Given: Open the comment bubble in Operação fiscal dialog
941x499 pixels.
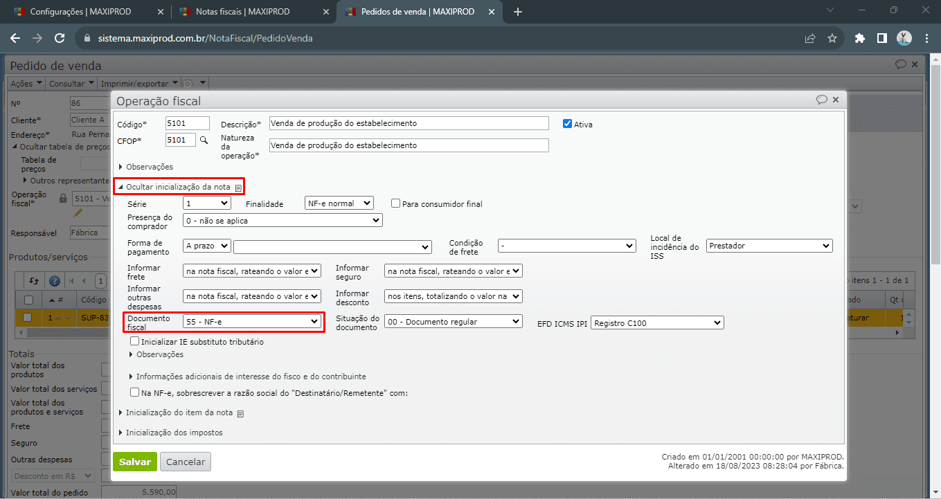Looking at the screenshot, I should 822,100.
